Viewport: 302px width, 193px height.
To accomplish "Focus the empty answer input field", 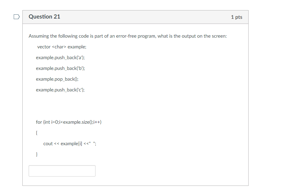I will coord(62,171).
